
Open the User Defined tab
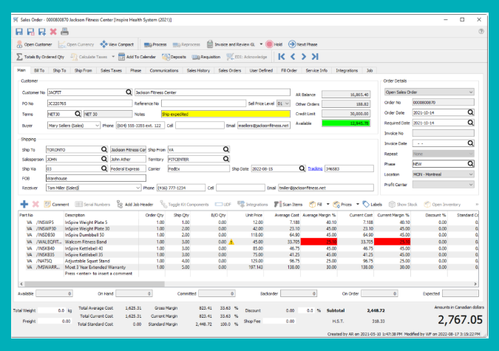point(261,70)
